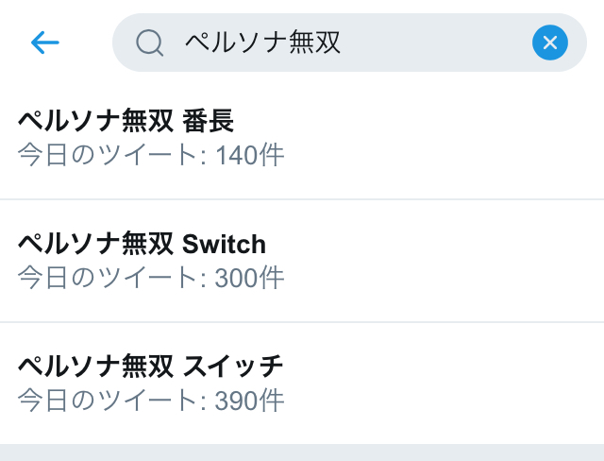Tap the 今日のツイート: 300件 count line

150,278
